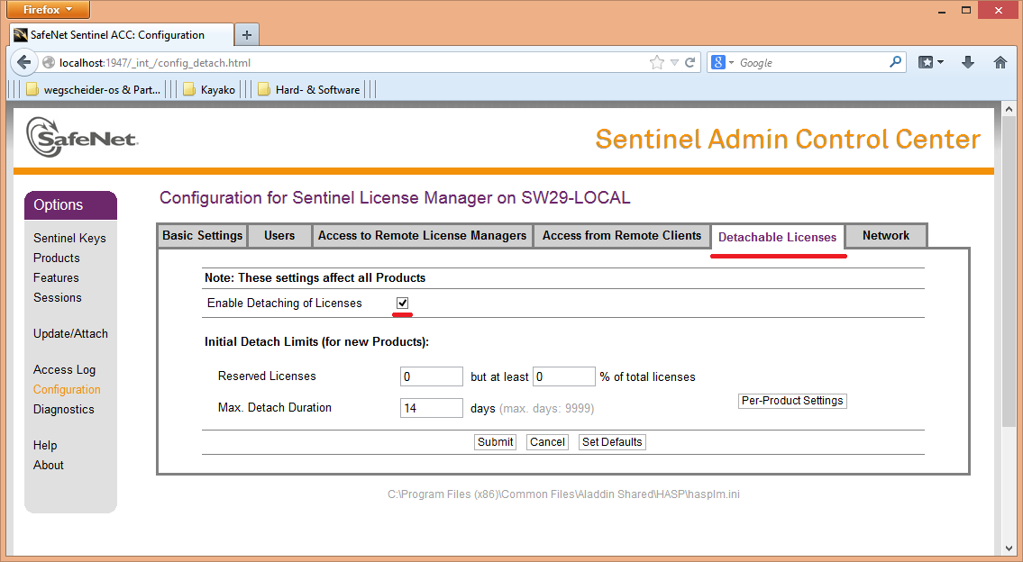
Task: Go to the Firefox home page
Action: [x=1000, y=62]
